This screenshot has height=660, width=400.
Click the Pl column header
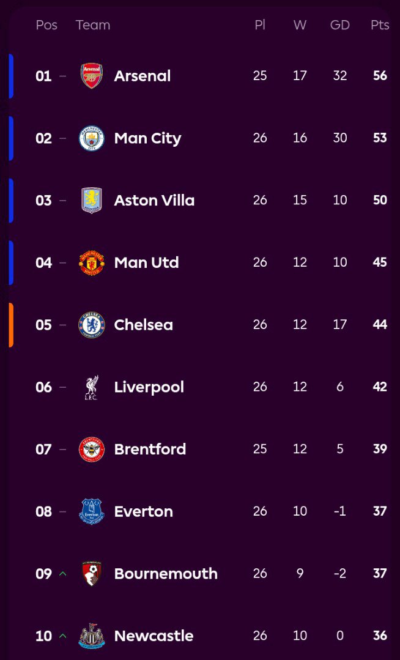coord(260,25)
